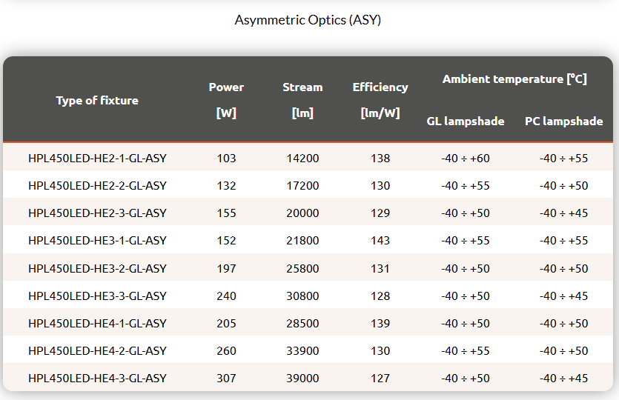Image resolution: width=619 pixels, height=400 pixels.
Task: Click the HPL450LED-HE3-1-GL-ASY fixture name
Action: pyautogui.click(x=97, y=240)
